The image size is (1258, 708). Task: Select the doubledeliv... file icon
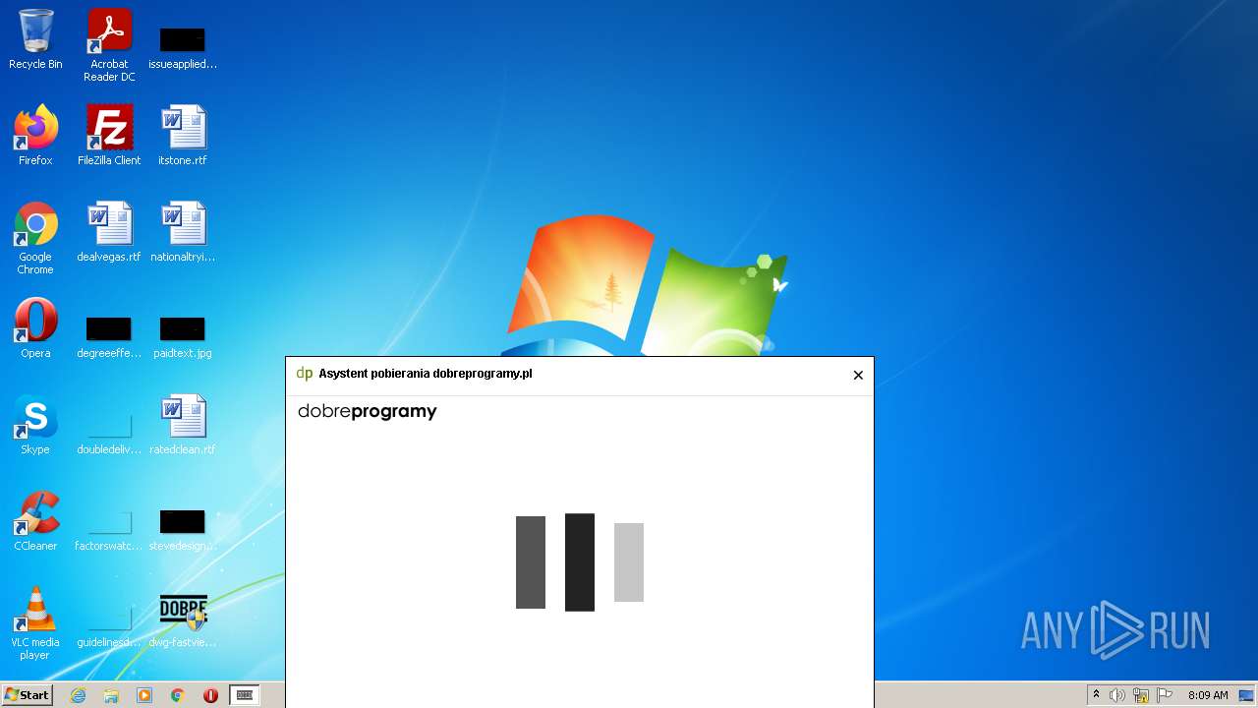tap(109, 433)
